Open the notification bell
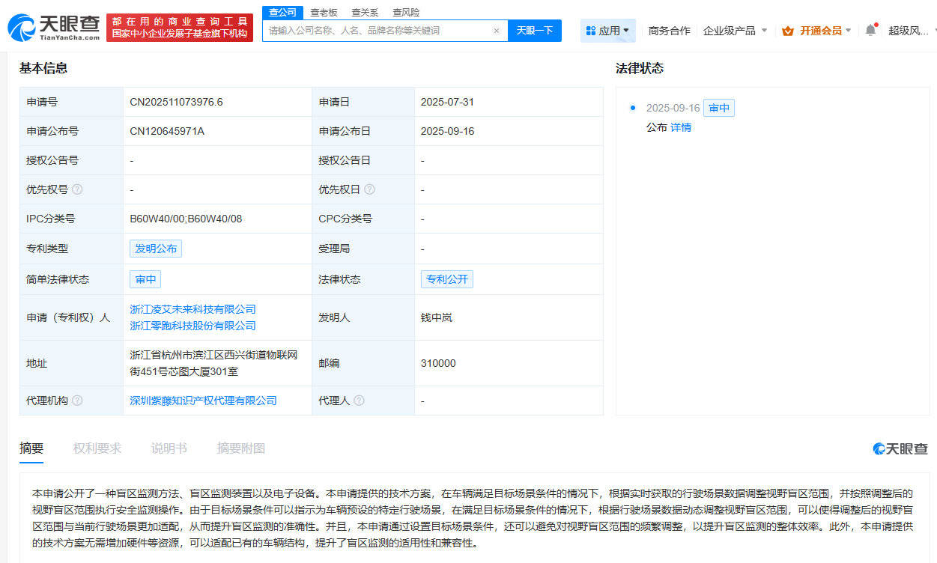The height and width of the screenshot is (563, 937). 870,30
